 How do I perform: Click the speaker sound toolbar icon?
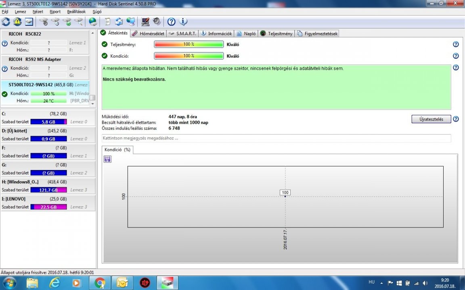point(157,22)
